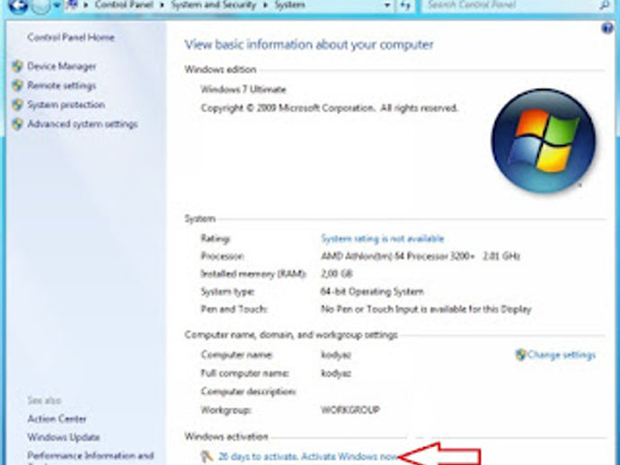Click the '2,00 GB' installed memory value
This screenshot has width=620, height=465.
pos(336,274)
